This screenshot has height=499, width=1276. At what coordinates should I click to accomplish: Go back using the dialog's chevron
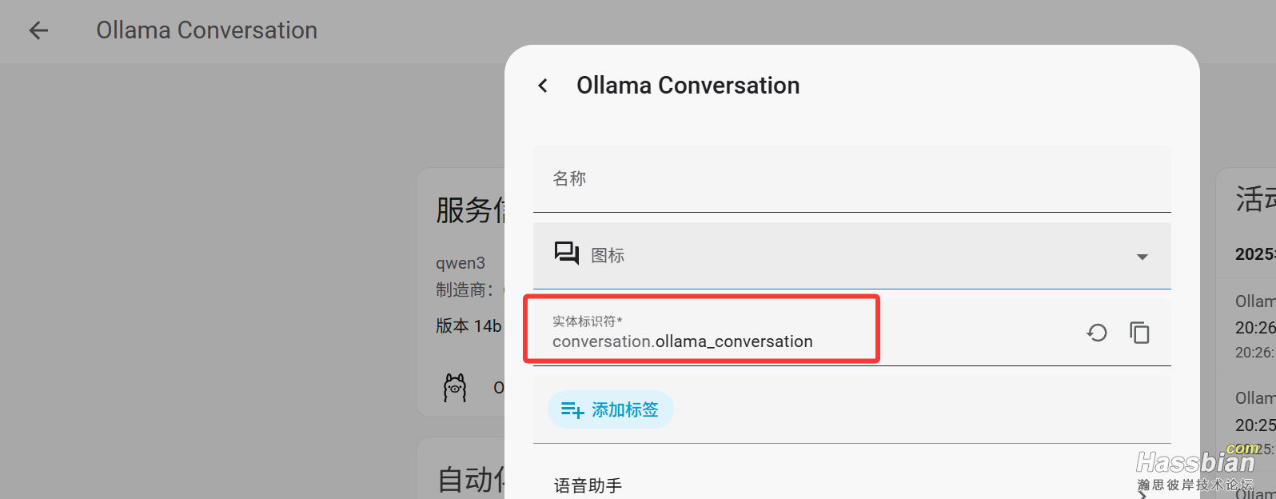pos(543,86)
